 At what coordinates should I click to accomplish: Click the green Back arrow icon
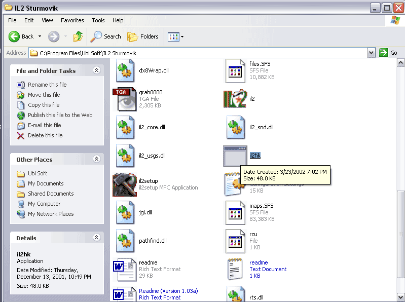coord(14,36)
